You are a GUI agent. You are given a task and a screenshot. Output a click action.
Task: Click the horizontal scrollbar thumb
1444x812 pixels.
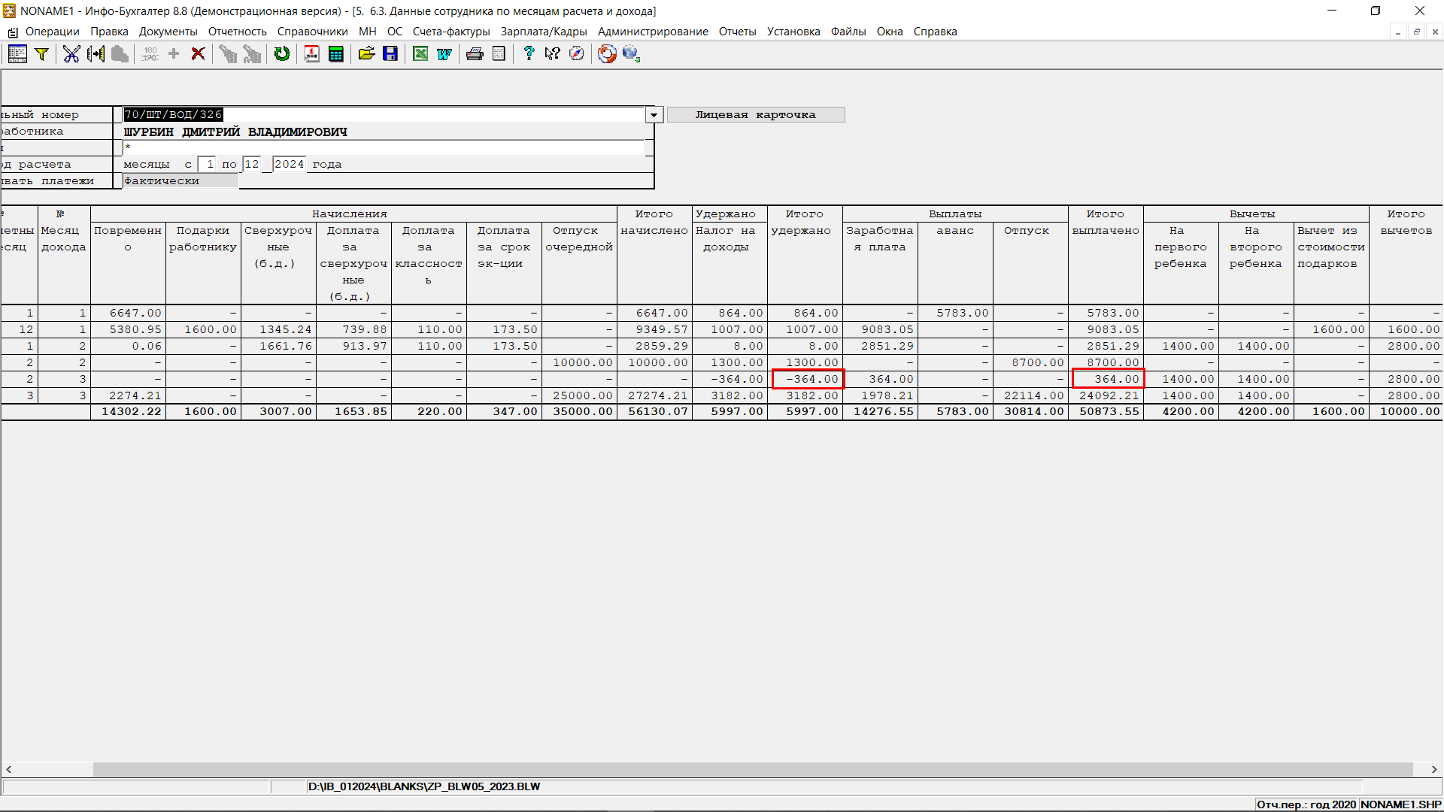[x=752, y=769]
